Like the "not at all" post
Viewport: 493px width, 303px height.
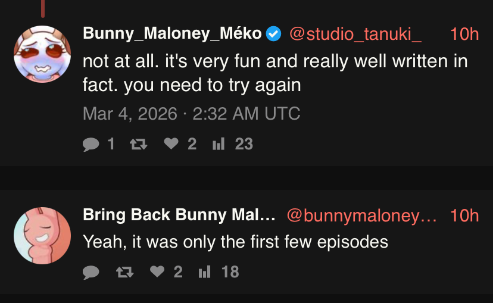(171, 144)
